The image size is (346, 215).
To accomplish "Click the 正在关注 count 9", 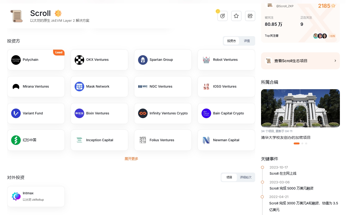I will point(302,24).
